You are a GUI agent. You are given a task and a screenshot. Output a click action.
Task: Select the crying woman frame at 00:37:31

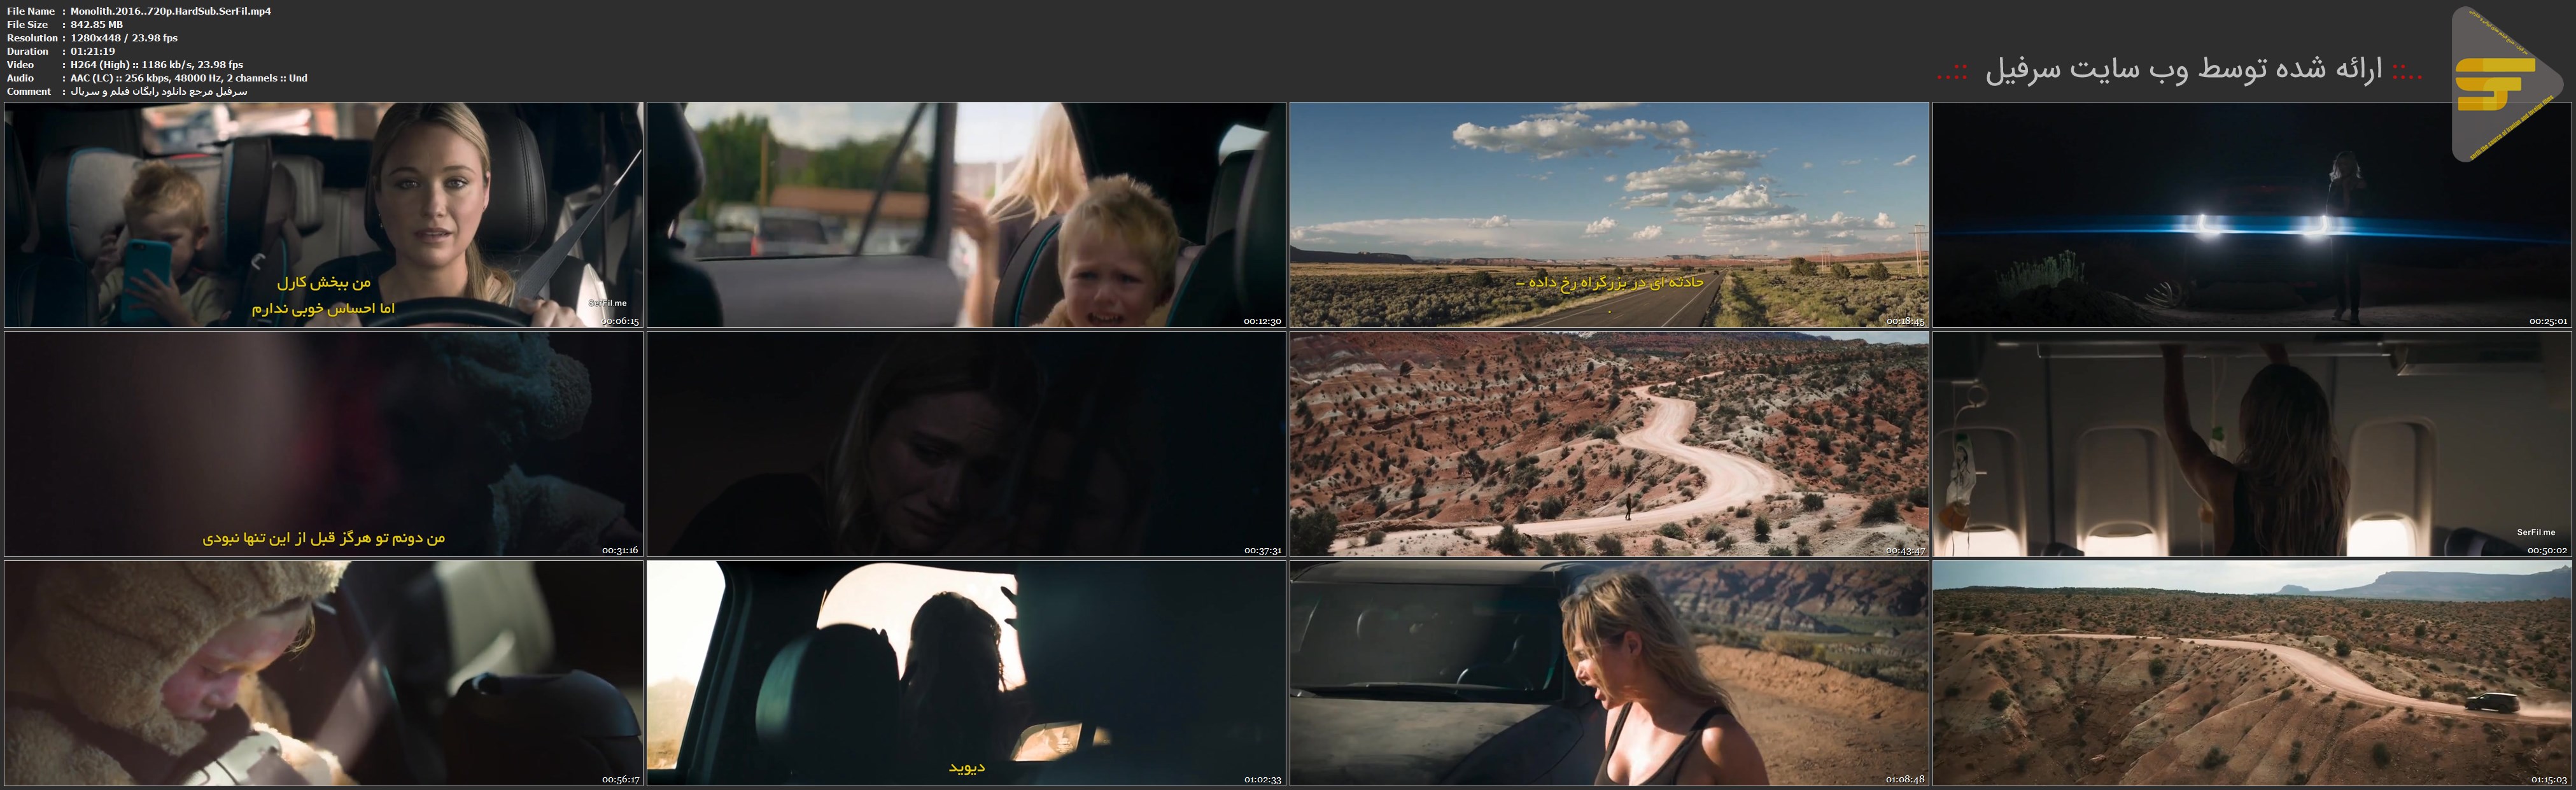[x=966, y=444]
